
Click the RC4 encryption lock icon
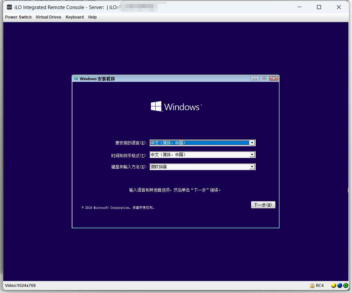pyautogui.click(x=312, y=286)
